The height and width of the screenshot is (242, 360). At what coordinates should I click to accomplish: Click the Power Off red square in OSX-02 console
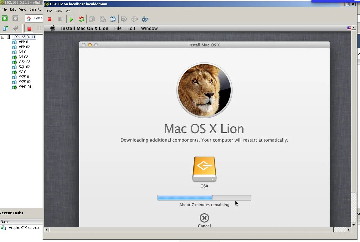(49, 19)
